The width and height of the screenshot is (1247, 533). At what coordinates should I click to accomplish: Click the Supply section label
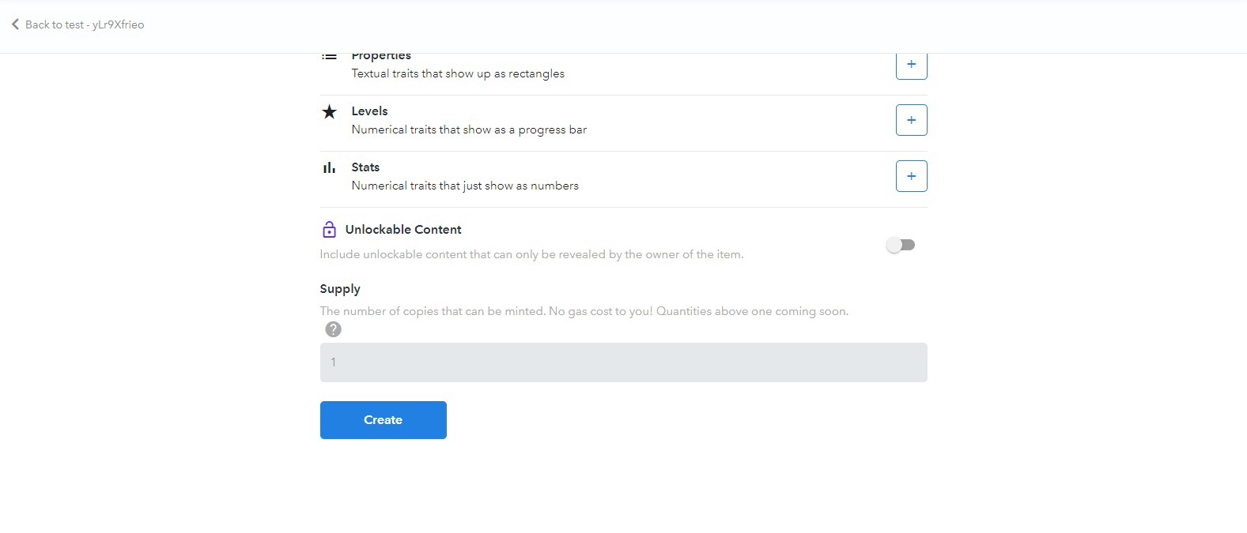[x=340, y=289]
